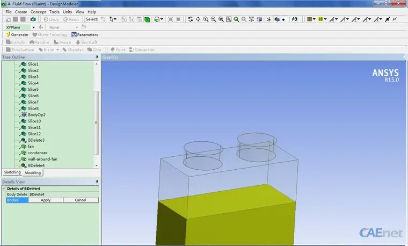The width and height of the screenshot is (408, 246).
Task: Click the Image Capture camera icon
Action: point(33,19)
